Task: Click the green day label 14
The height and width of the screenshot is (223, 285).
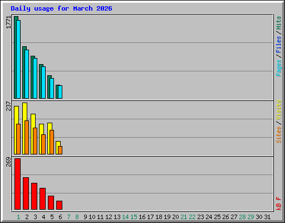Action: click(125, 217)
